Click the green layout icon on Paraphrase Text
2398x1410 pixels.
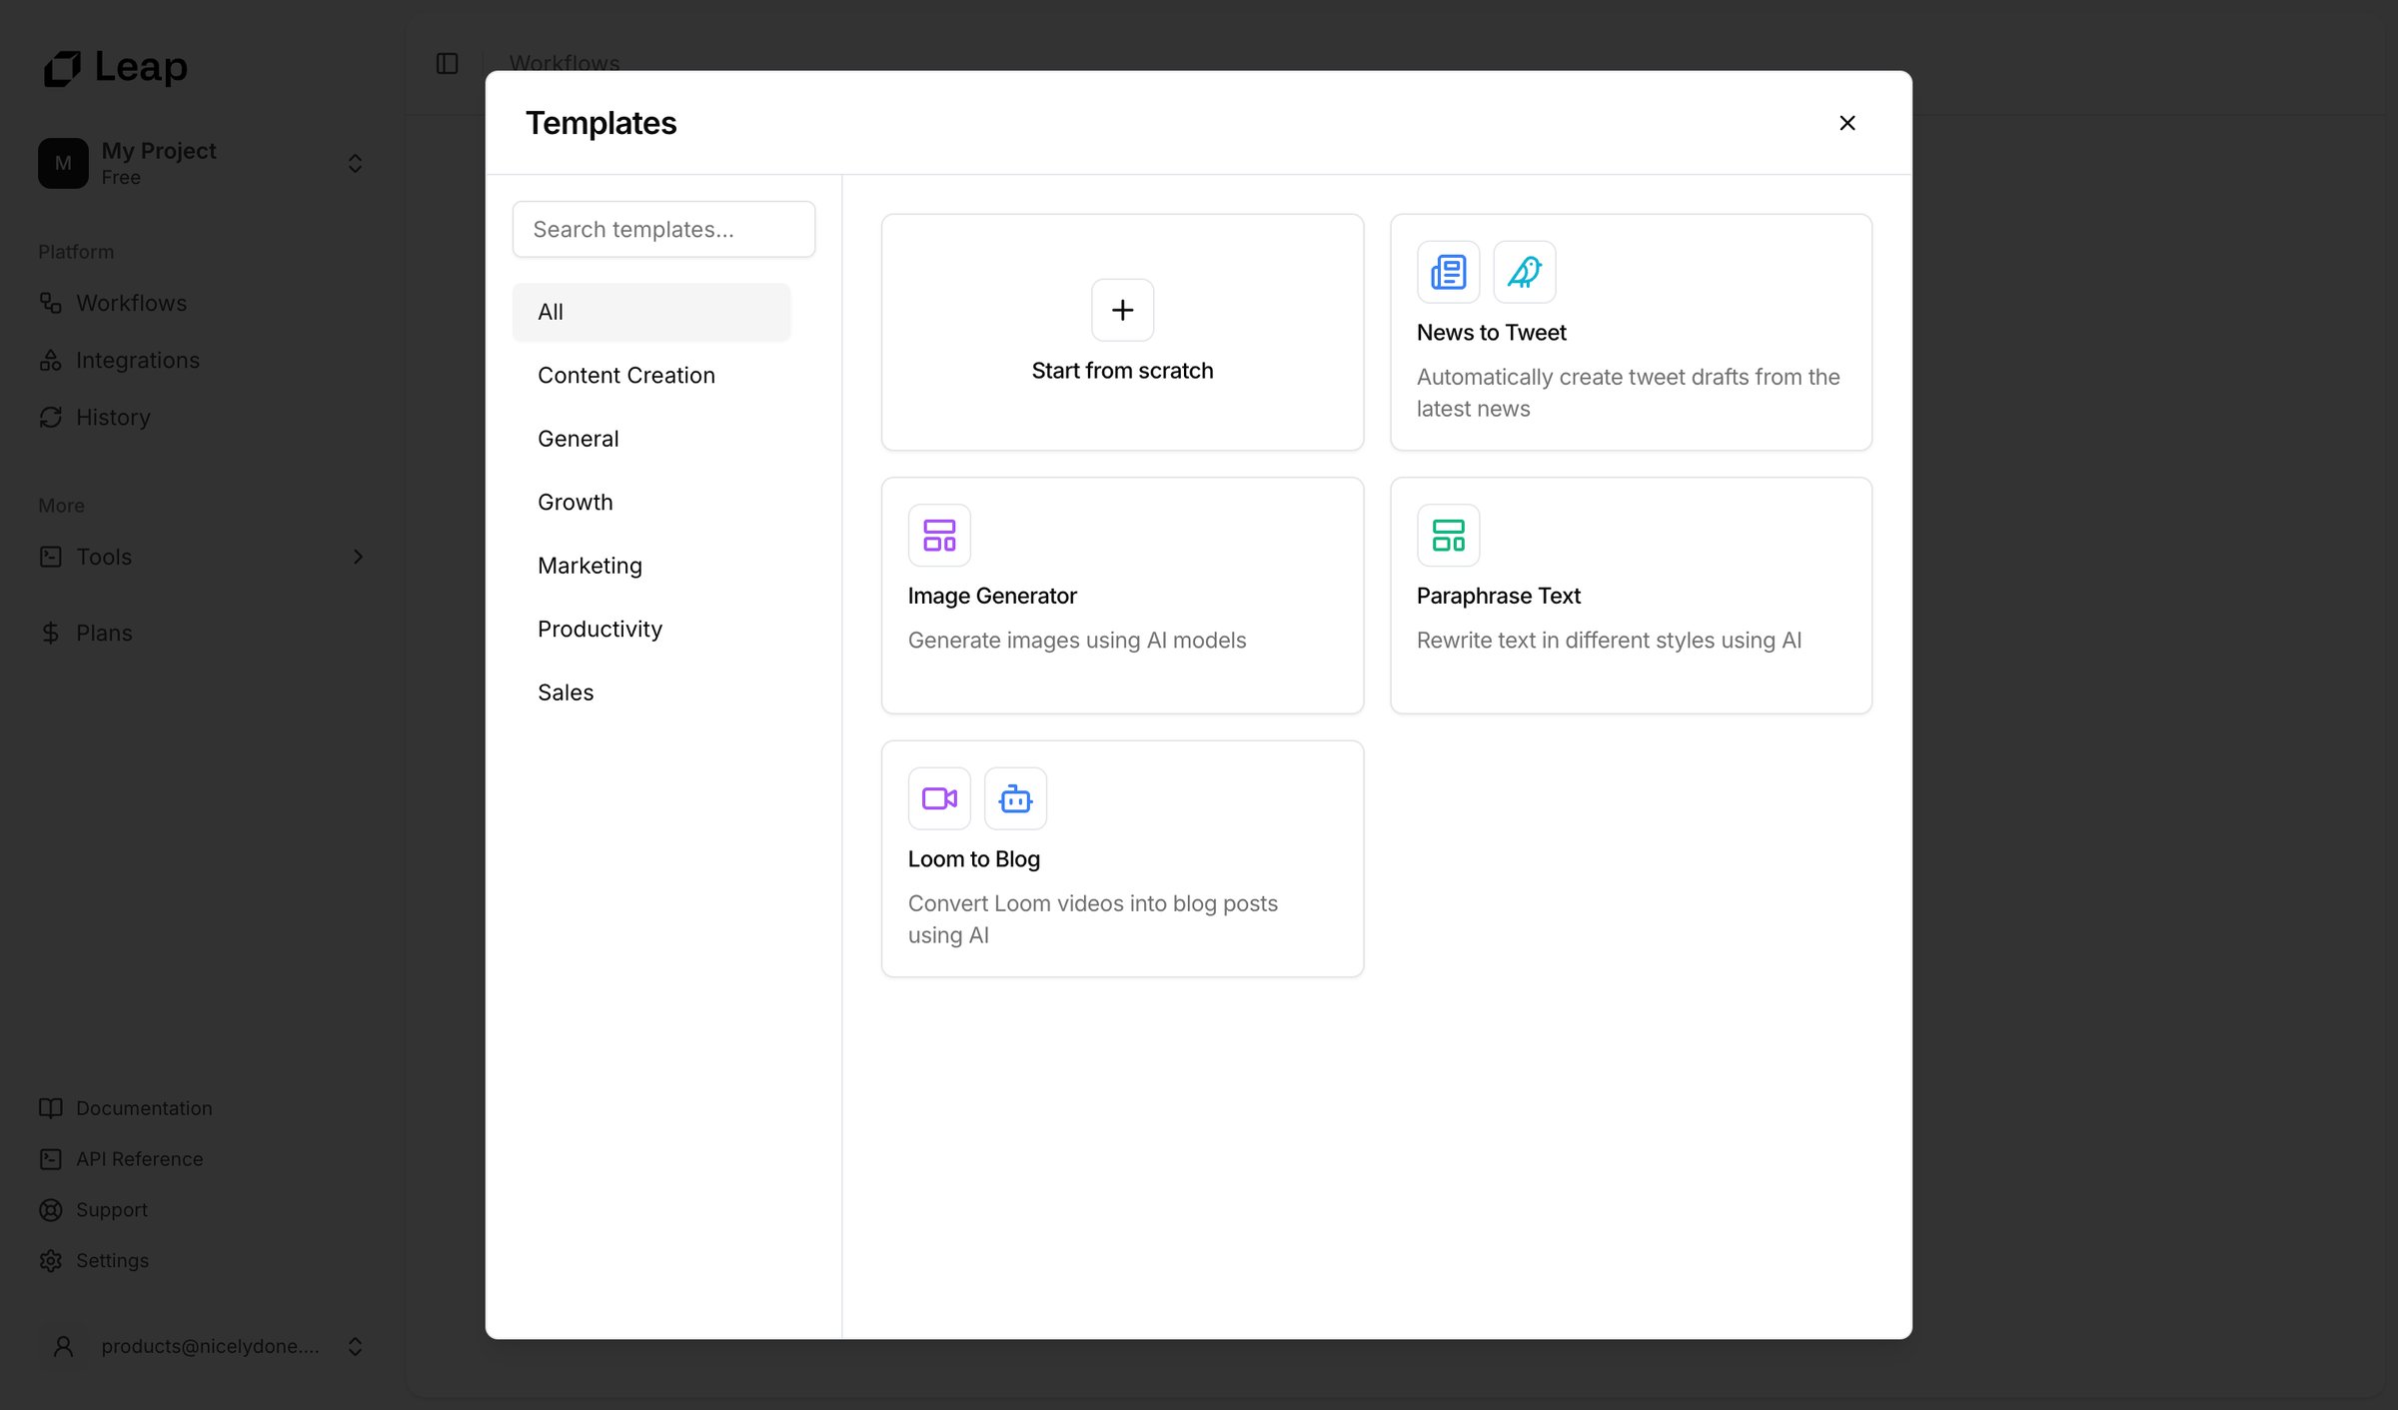point(1448,535)
